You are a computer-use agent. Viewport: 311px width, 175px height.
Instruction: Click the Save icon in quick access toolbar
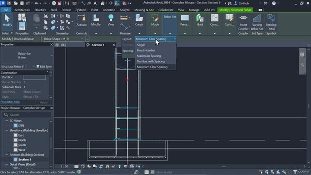[x=22, y=3]
